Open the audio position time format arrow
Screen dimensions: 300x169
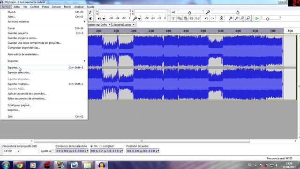point(158,151)
